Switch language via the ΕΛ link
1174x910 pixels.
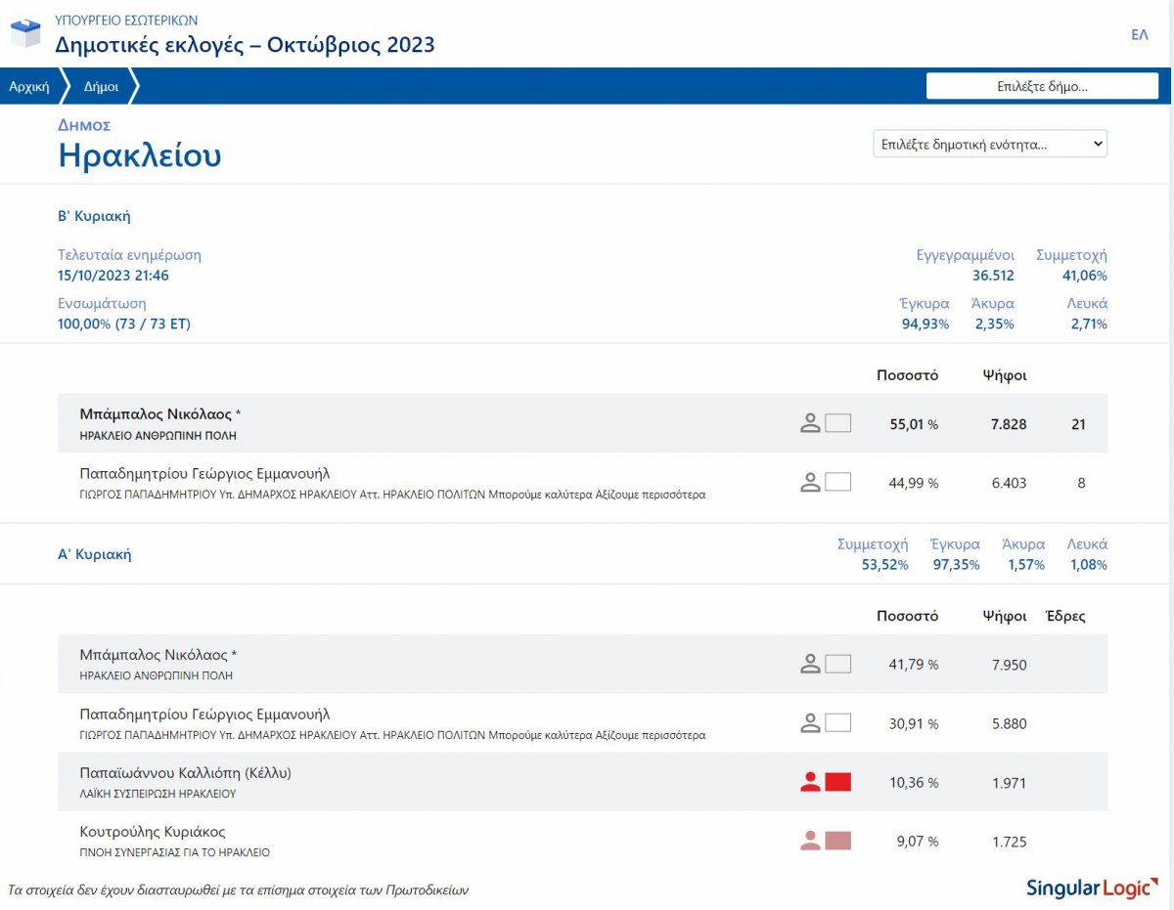[1139, 34]
